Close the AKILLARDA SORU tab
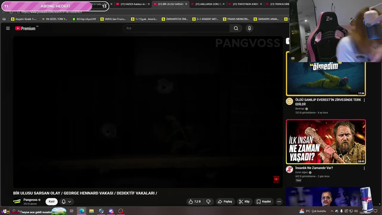Screen dimensions: 382x215 (x=224, y=4)
